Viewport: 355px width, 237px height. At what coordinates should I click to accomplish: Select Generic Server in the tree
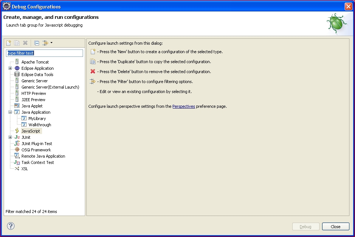point(34,81)
